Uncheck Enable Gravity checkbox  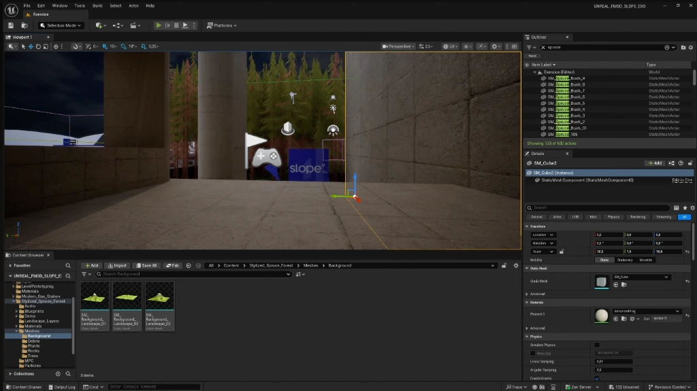tap(597, 378)
